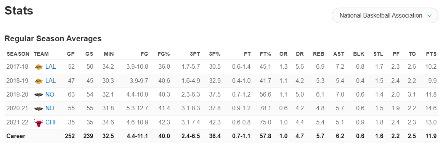443x150 pixels.
Task: Click the SEASON column header
Action: click(x=18, y=54)
